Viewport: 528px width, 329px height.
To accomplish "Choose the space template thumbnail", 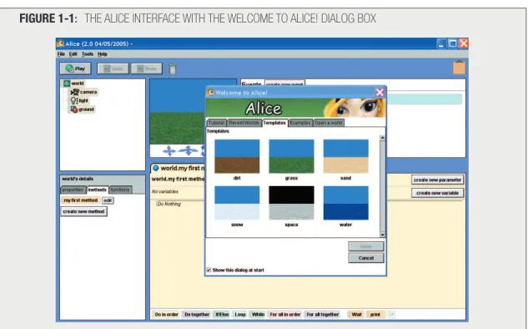I will click(291, 203).
